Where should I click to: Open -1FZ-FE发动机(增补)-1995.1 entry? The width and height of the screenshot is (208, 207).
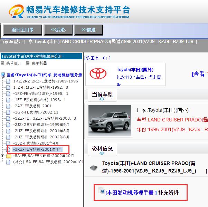click(40, 93)
